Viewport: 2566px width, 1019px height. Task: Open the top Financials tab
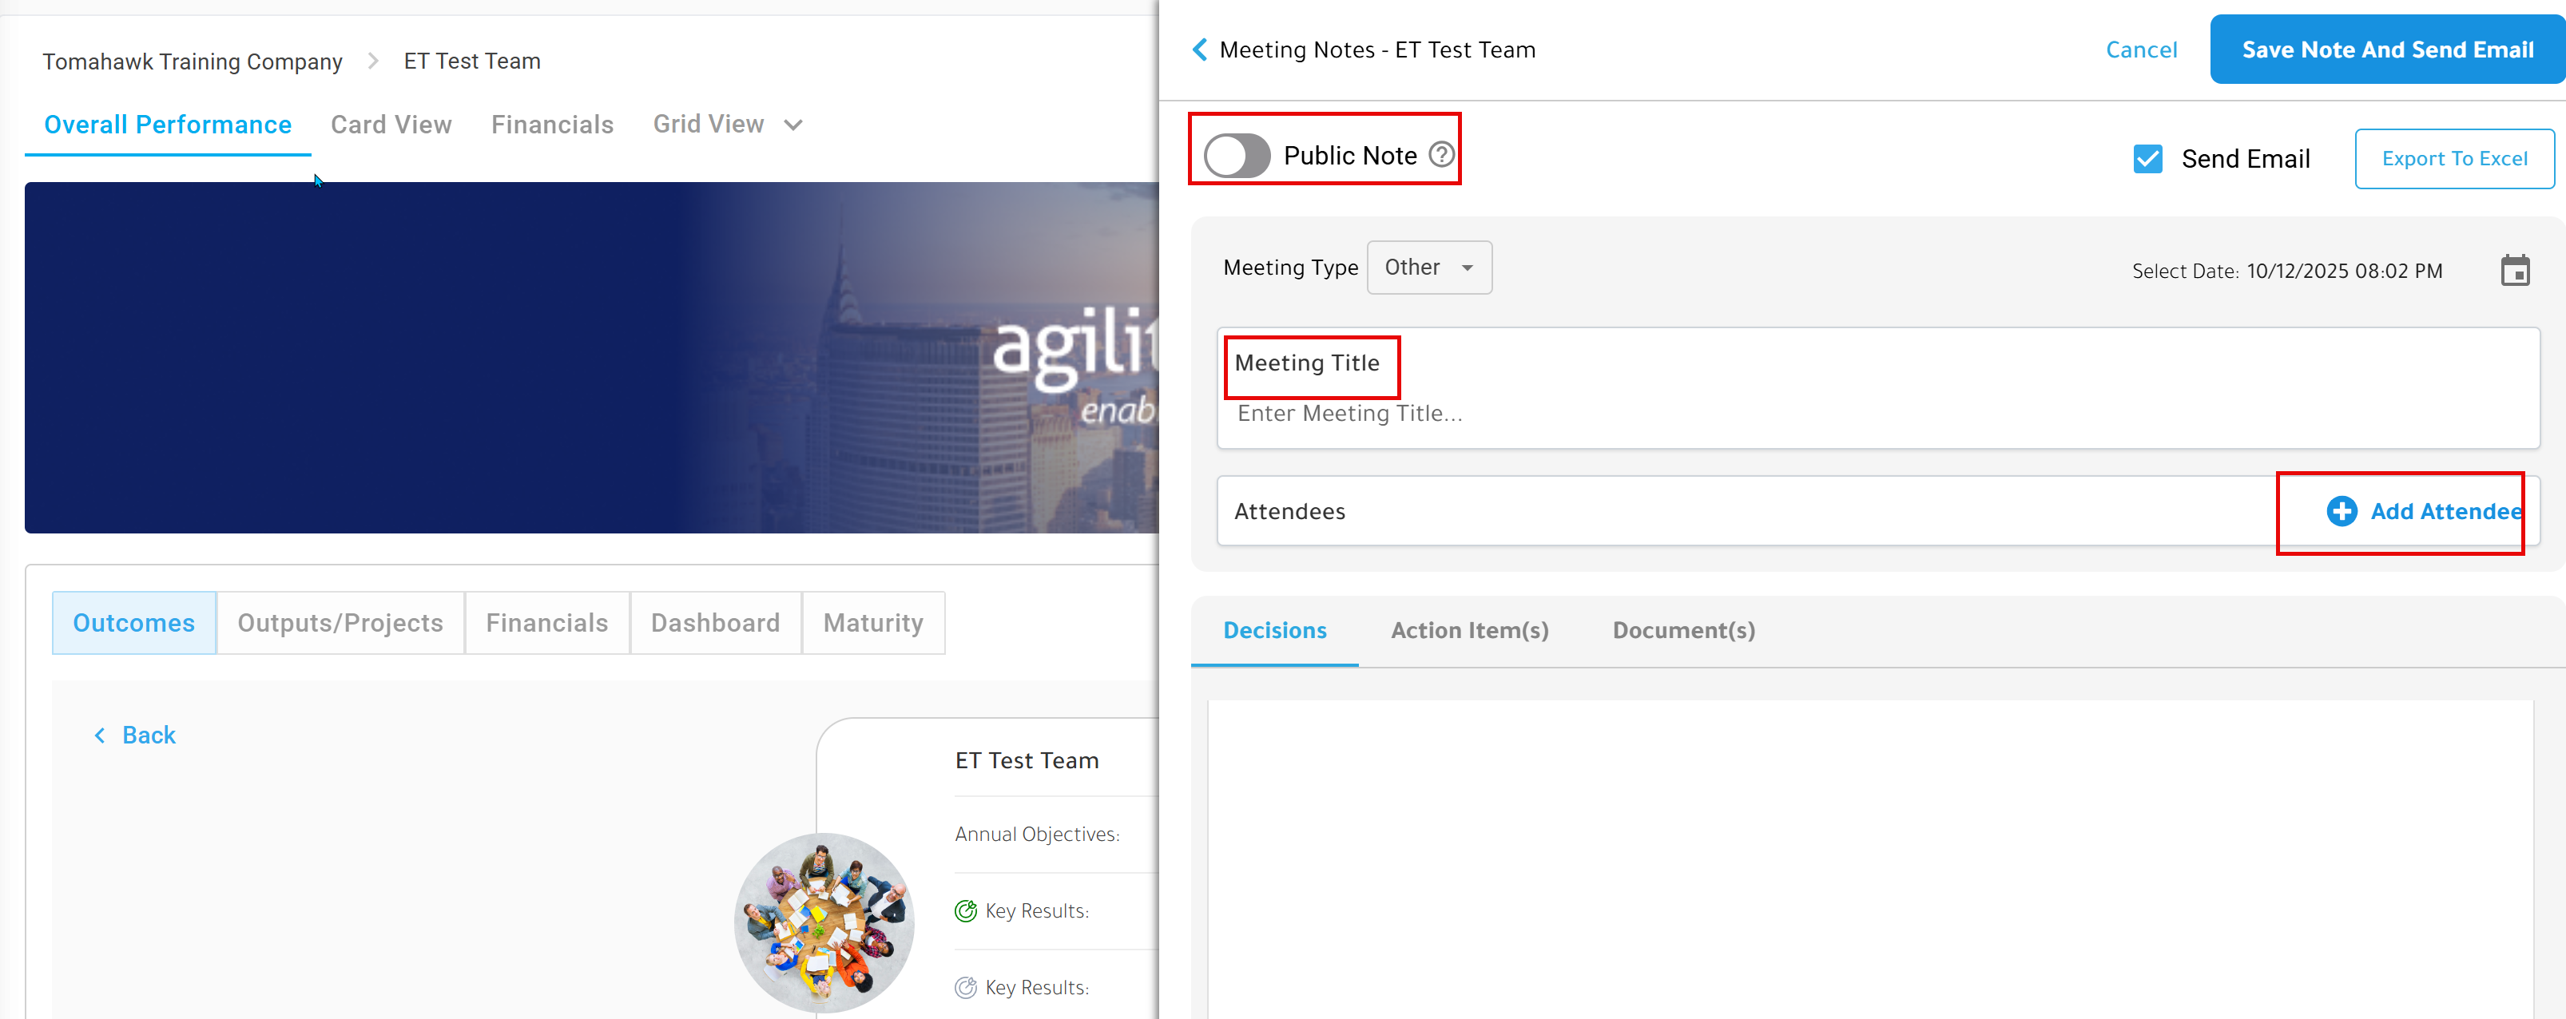(552, 125)
